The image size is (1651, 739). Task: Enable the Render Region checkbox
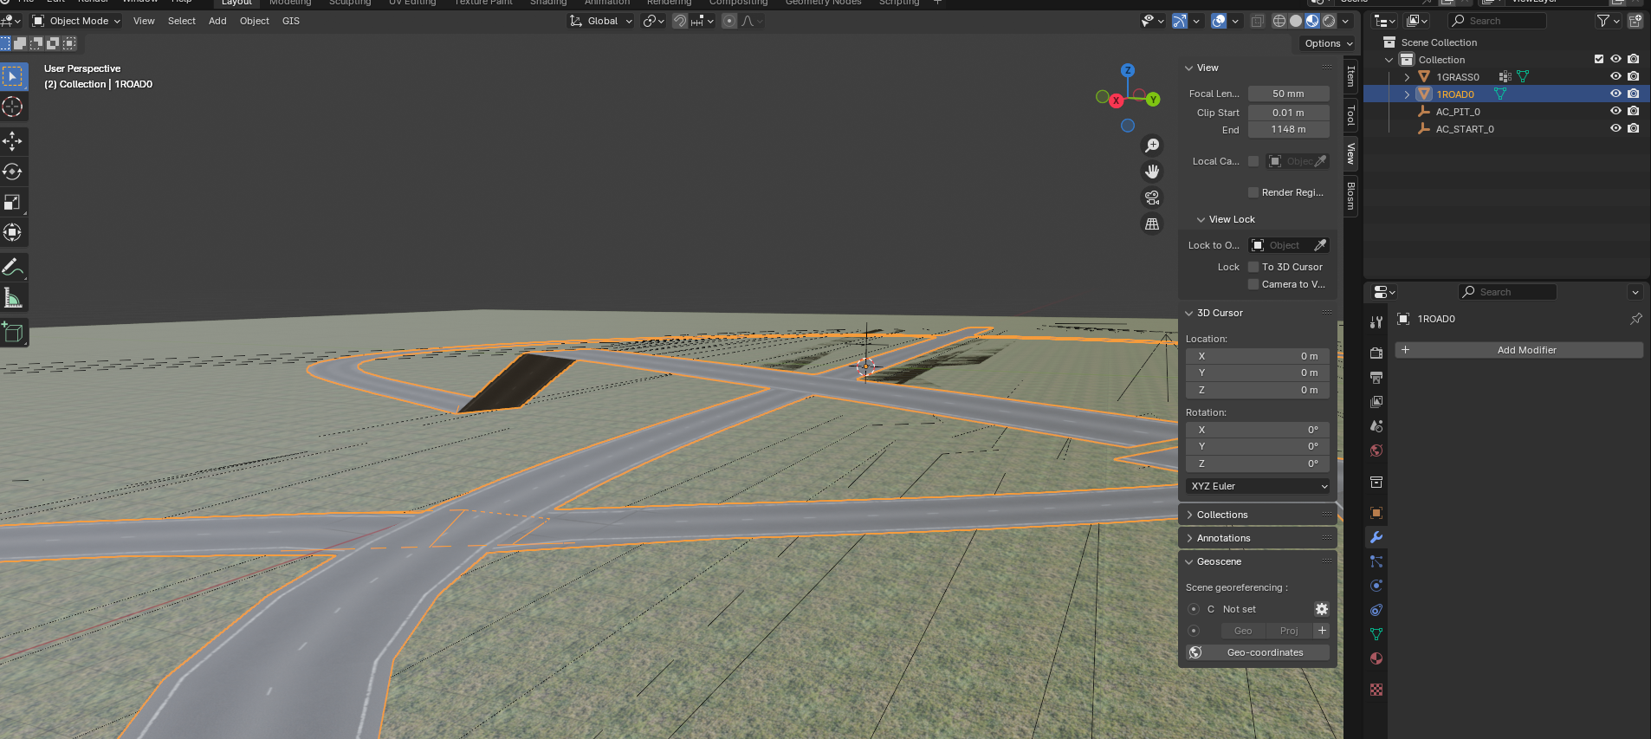(x=1253, y=192)
